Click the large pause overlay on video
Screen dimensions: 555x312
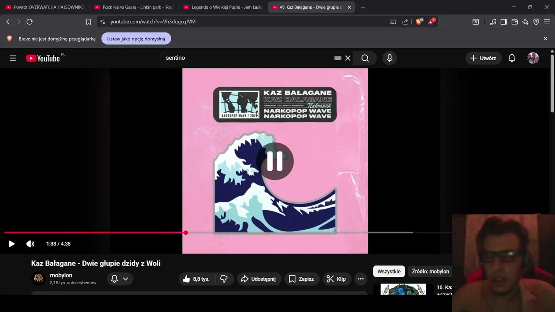[x=275, y=161]
